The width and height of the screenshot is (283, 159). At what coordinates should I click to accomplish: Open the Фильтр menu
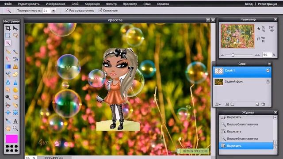click(111, 4)
